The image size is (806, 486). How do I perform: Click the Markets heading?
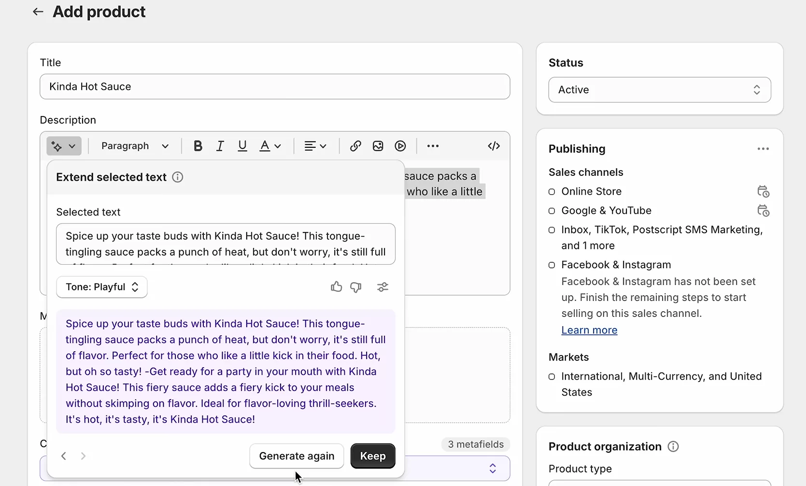[568, 357]
